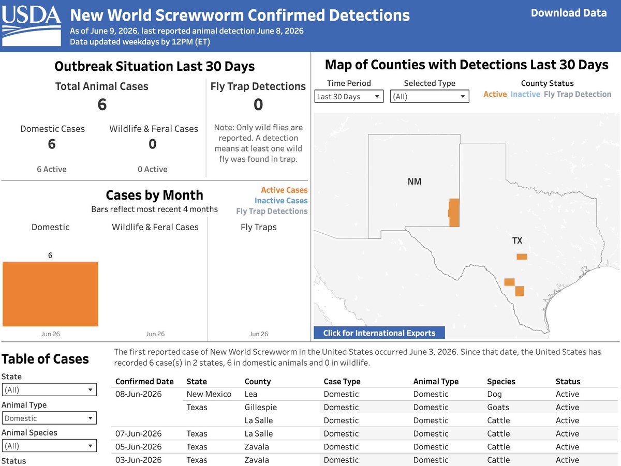Click the Fly Trap Detections legend label

point(272,211)
